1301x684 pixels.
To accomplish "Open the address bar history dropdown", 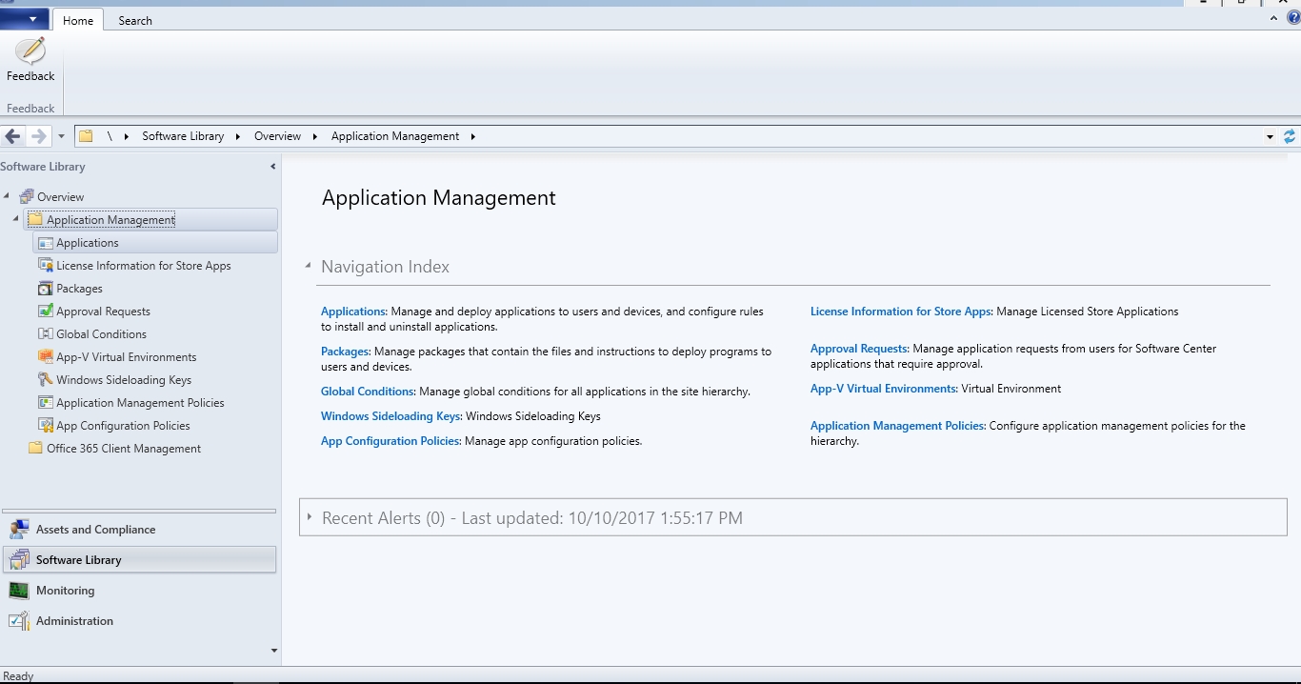I will pyautogui.click(x=1270, y=136).
